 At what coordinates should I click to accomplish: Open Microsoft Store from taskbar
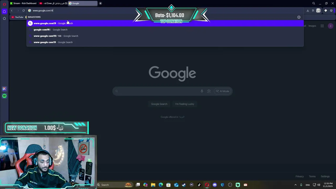coord(169,185)
